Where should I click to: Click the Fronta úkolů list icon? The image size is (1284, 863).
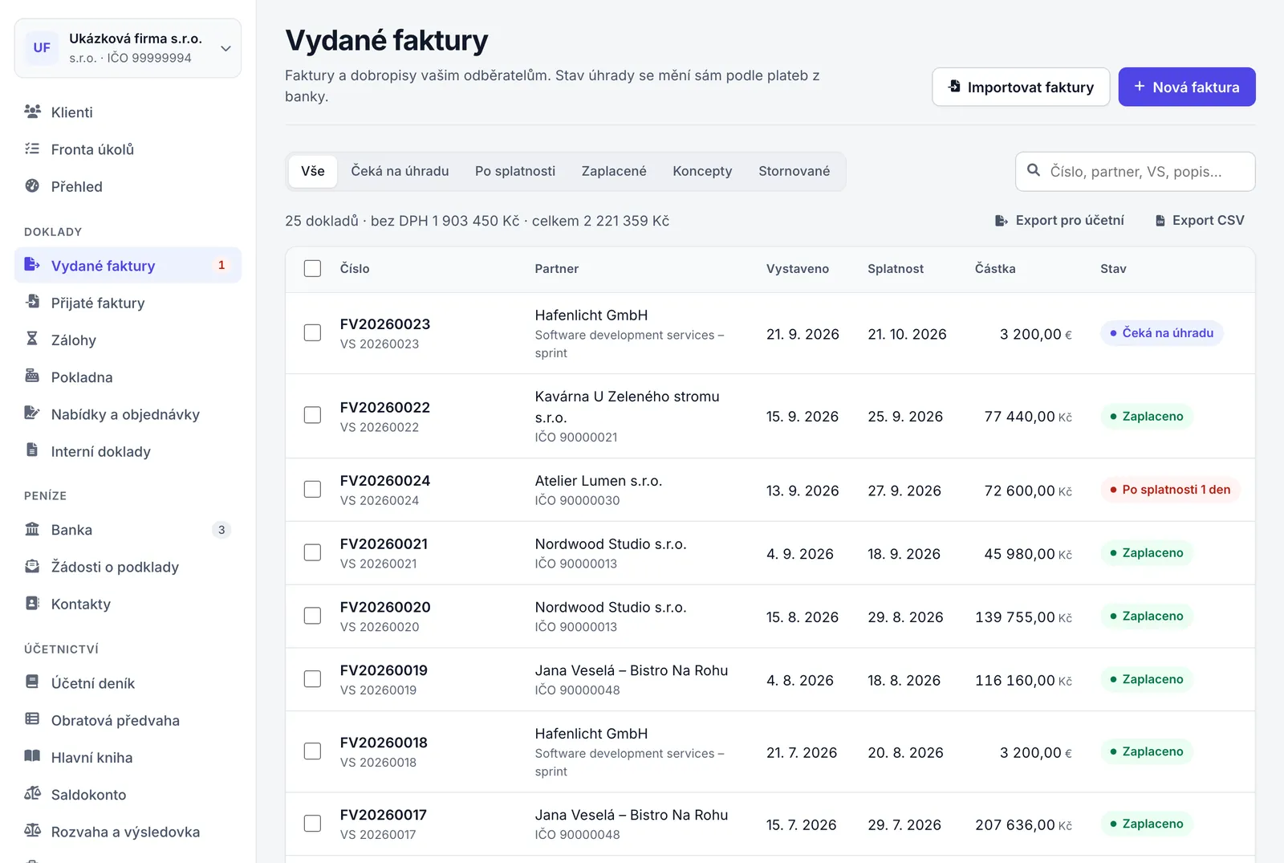click(x=32, y=149)
